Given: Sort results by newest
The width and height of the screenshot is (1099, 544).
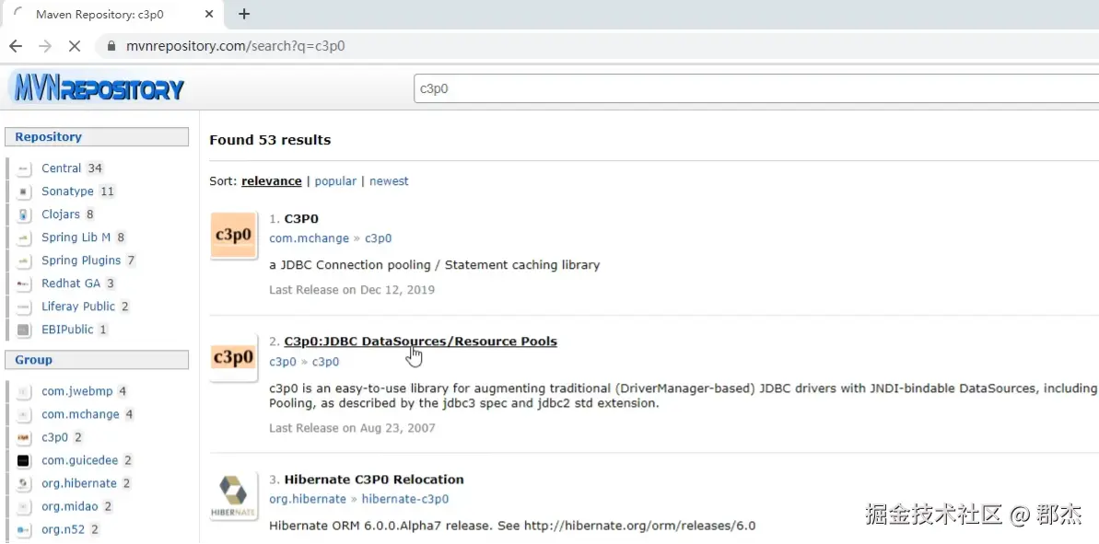Looking at the screenshot, I should coord(389,181).
